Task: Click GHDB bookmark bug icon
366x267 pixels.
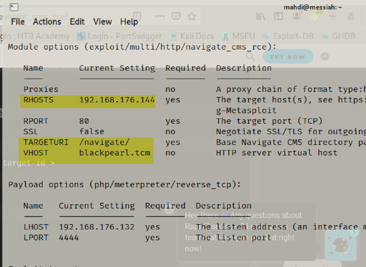Action: (x=325, y=36)
